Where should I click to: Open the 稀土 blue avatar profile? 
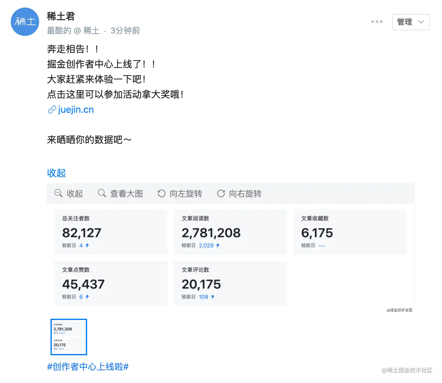click(25, 22)
